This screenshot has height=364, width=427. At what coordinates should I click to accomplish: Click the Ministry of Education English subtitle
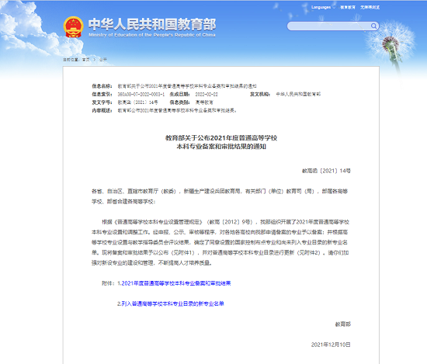click(152, 35)
